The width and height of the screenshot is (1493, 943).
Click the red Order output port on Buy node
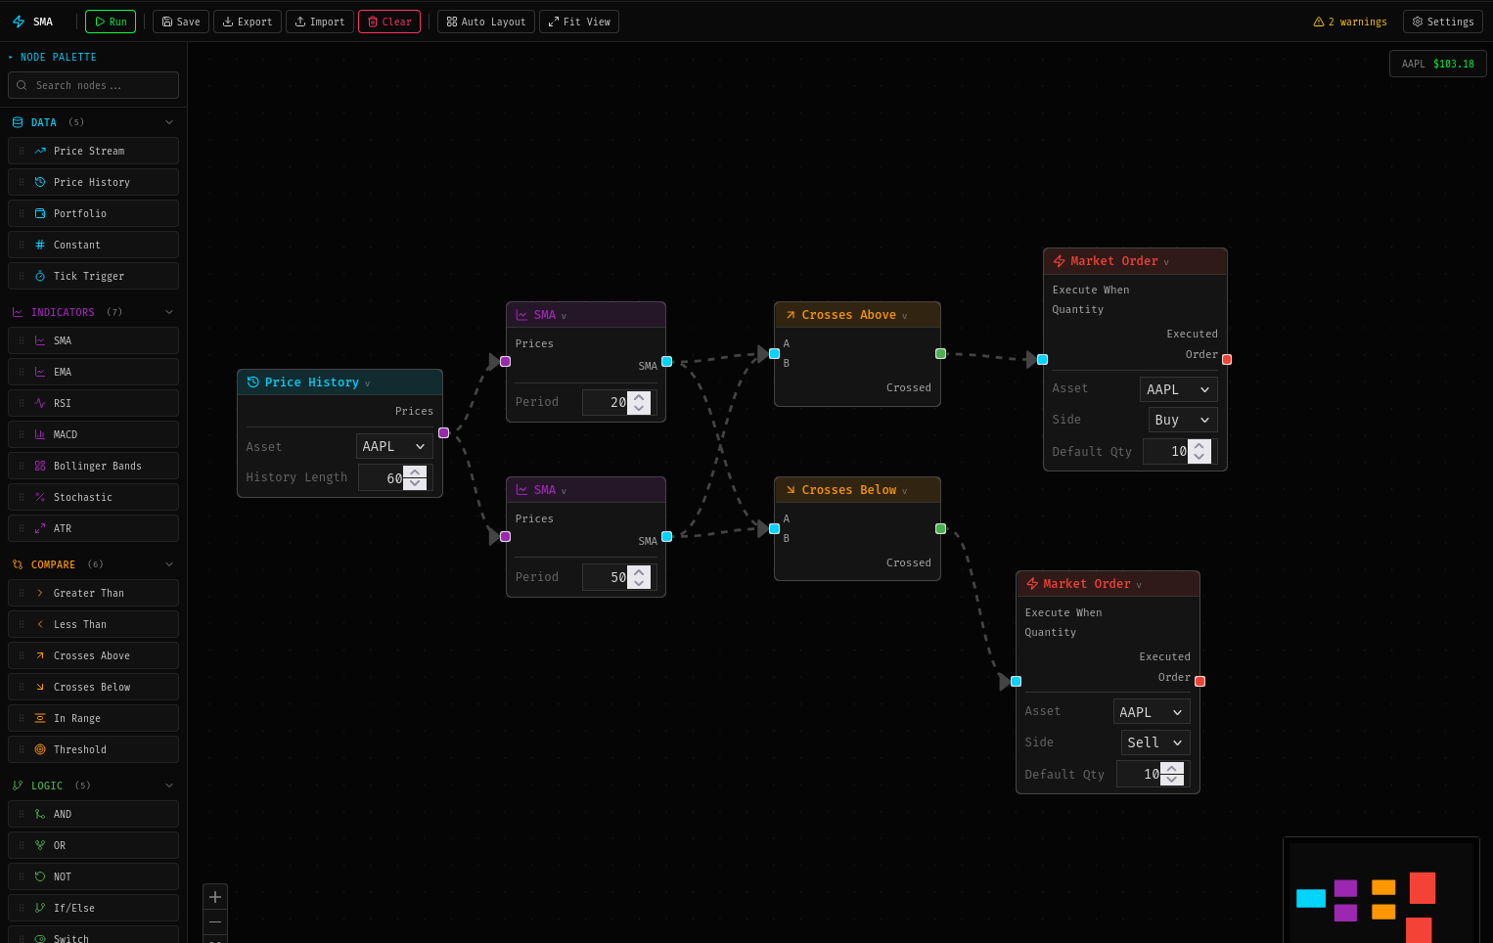[x=1227, y=360]
